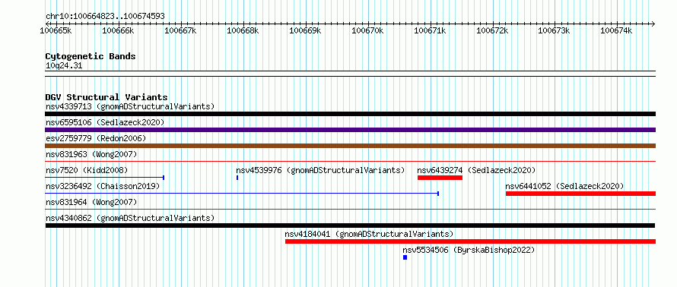Click the chr10:100664823..100674593 coordinate label
Image resolution: width=677 pixels, height=287 pixels.
pyautogui.click(x=105, y=17)
